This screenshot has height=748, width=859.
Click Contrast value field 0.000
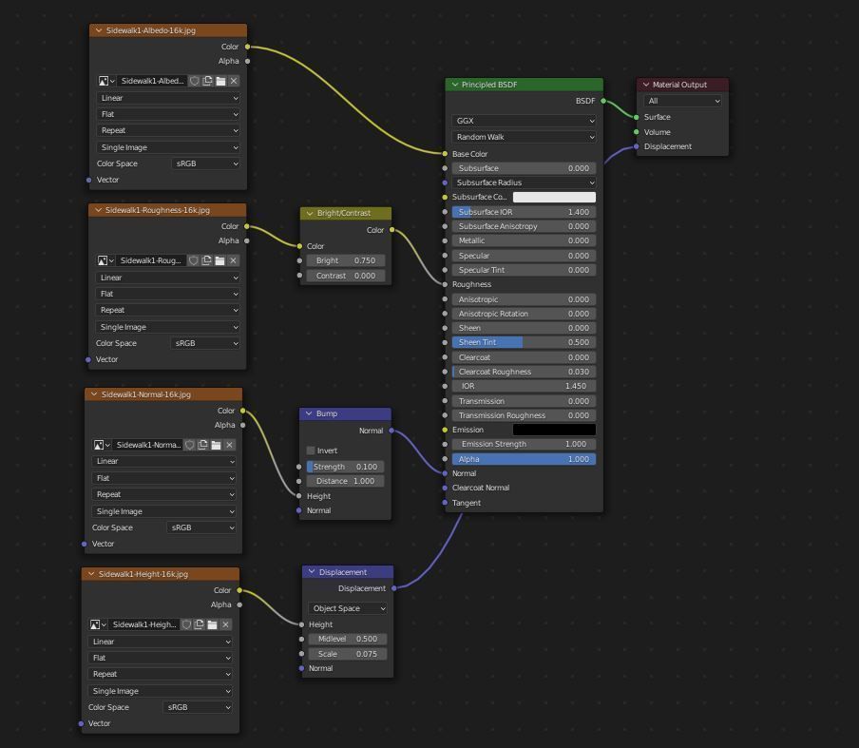[x=346, y=276]
